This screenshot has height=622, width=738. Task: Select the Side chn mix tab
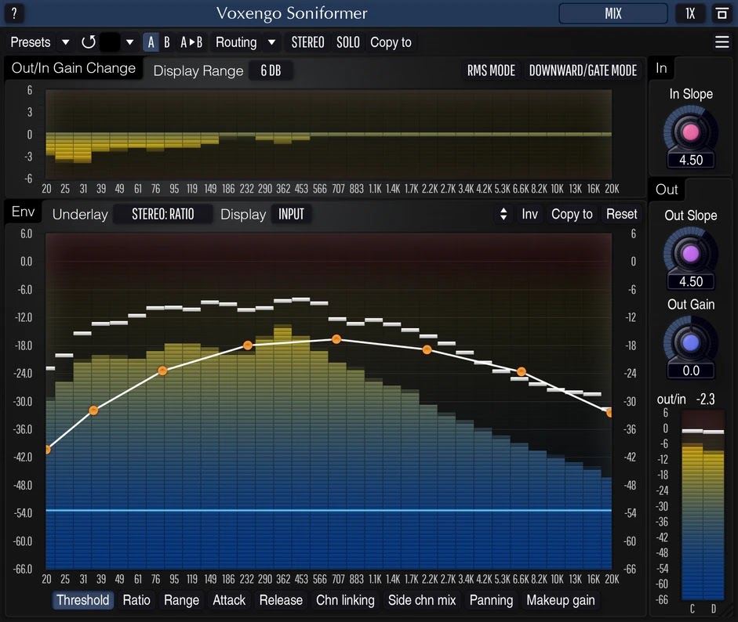coord(422,600)
